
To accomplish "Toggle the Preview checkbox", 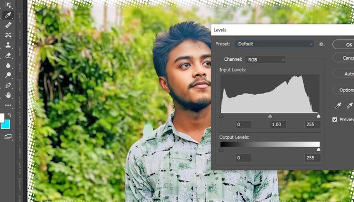I will coord(335,120).
